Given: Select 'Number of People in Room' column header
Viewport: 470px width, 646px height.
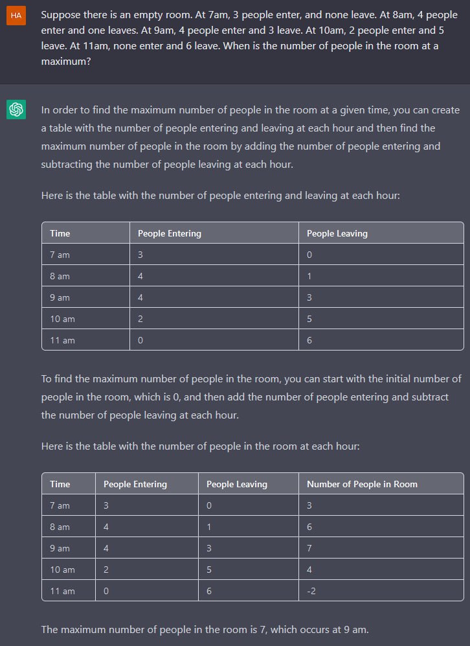Looking at the screenshot, I should coord(381,484).
